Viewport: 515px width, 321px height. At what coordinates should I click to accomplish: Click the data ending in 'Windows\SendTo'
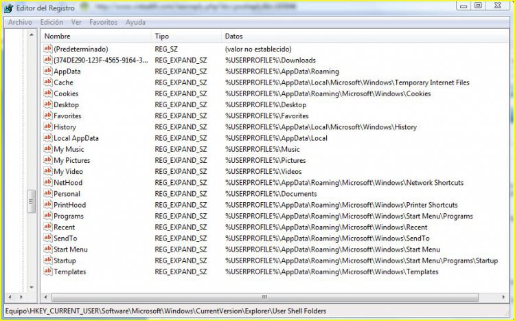coord(327,239)
